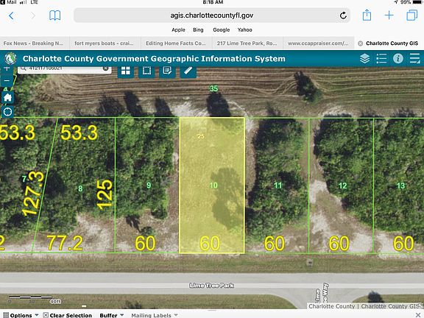Return to Mail app status bar link
This screenshot has width=424, height=318.
click(x=9, y=2)
